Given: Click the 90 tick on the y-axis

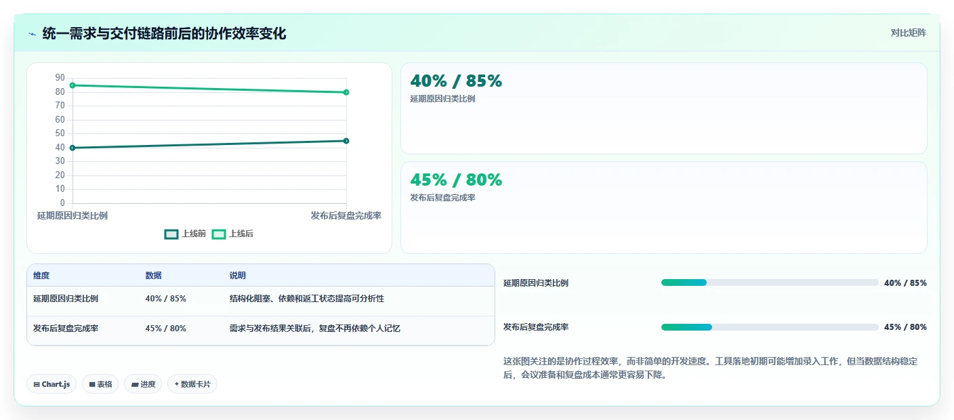Looking at the screenshot, I should pos(60,78).
